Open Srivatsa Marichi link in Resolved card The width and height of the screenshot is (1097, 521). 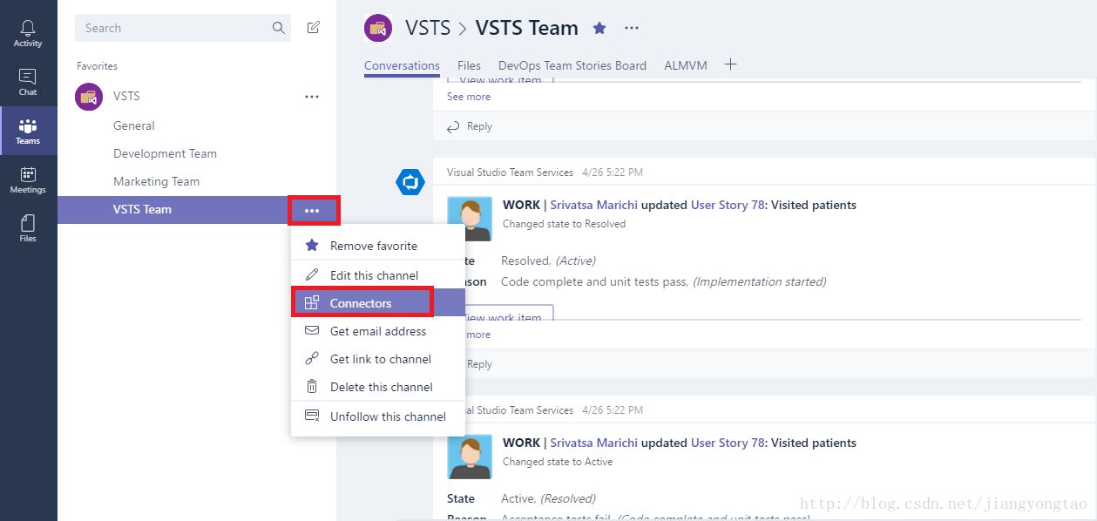click(x=594, y=206)
